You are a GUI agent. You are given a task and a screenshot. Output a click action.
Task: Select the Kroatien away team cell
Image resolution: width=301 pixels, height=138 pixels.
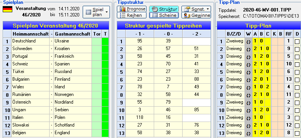[x=73, y=49]
